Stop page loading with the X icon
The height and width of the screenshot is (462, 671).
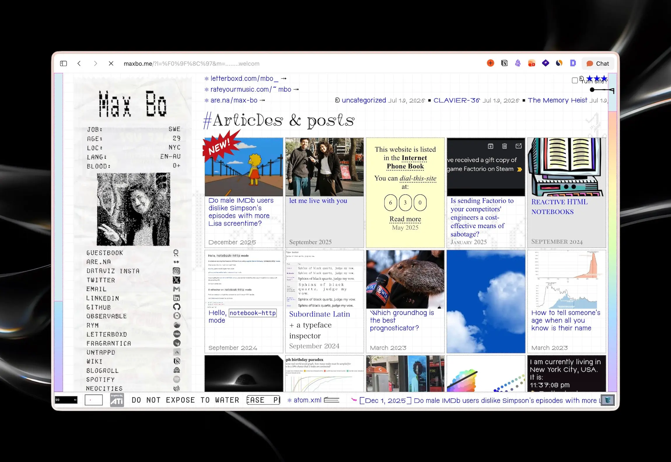111,64
